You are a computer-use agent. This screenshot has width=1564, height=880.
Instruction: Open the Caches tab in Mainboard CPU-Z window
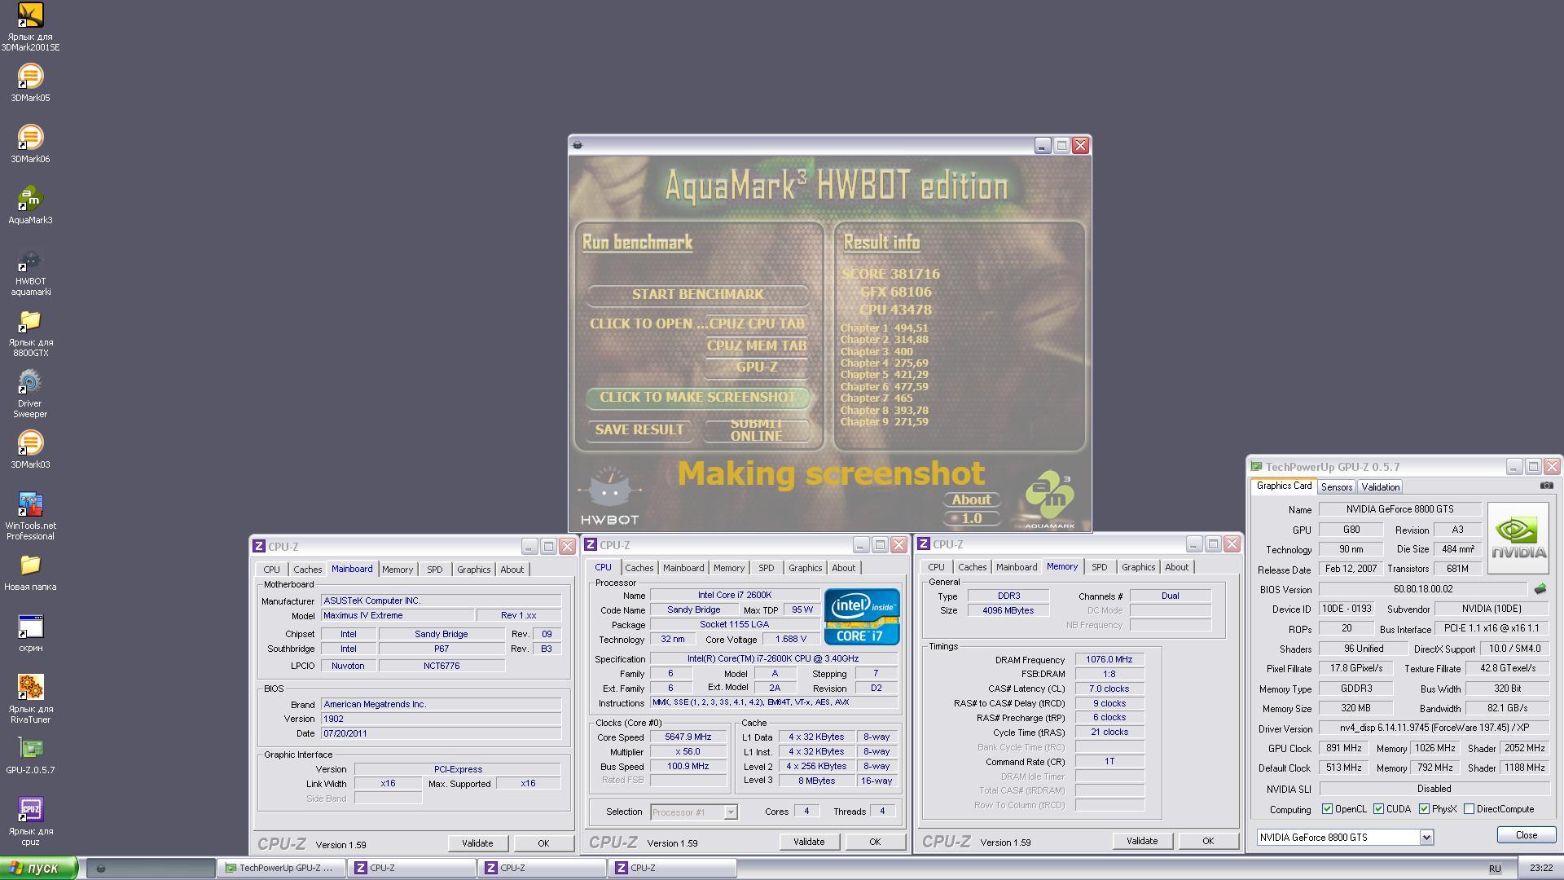[x=307, y=570]
